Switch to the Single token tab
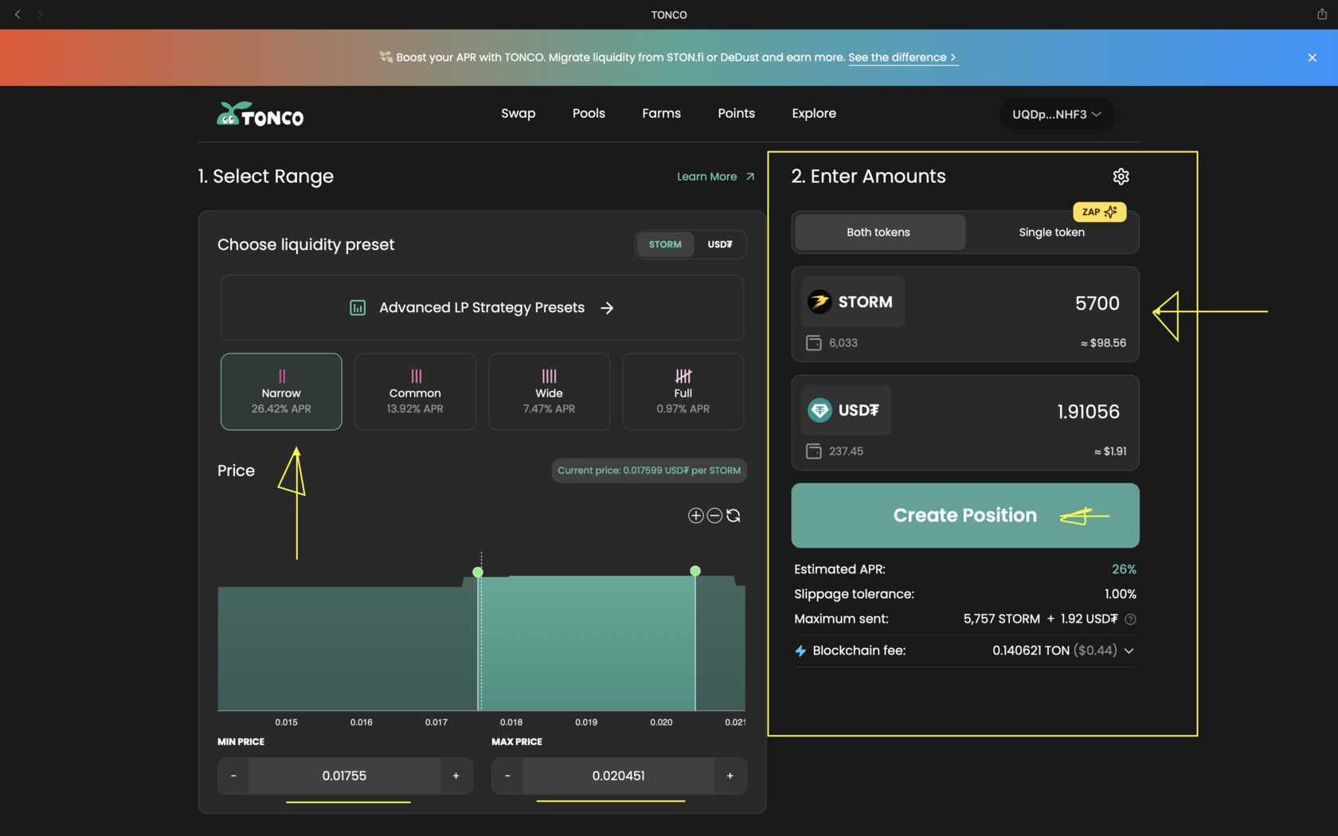The image size is (1338, 836). [1051, 232]
